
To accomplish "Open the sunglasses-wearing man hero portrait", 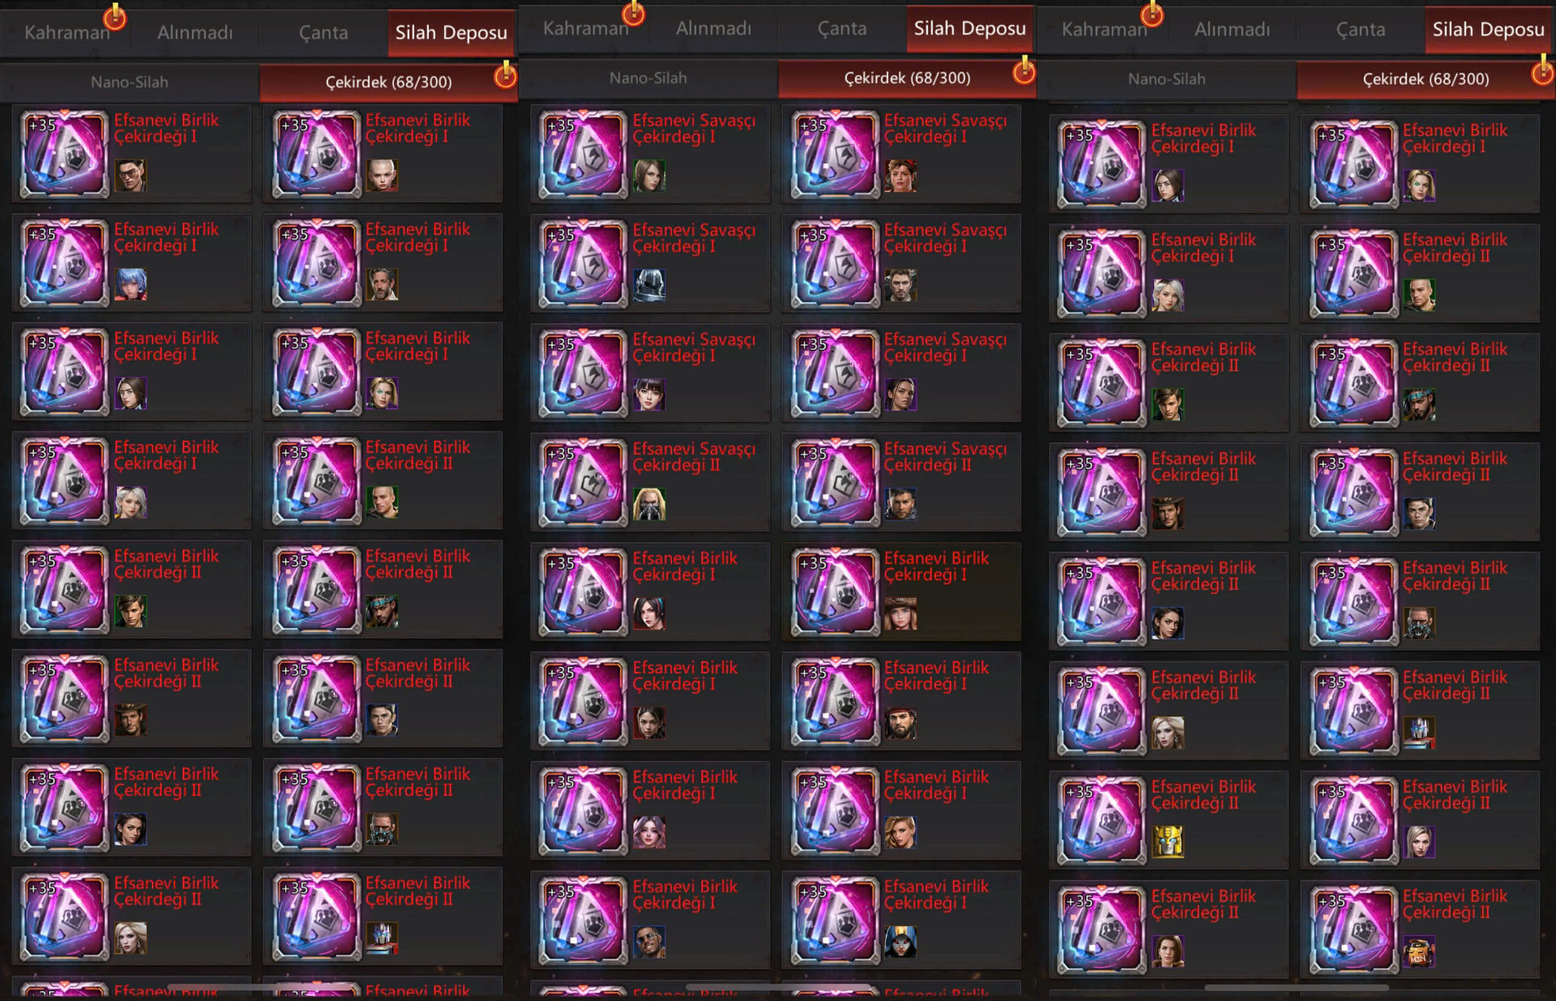I will 649,942.
